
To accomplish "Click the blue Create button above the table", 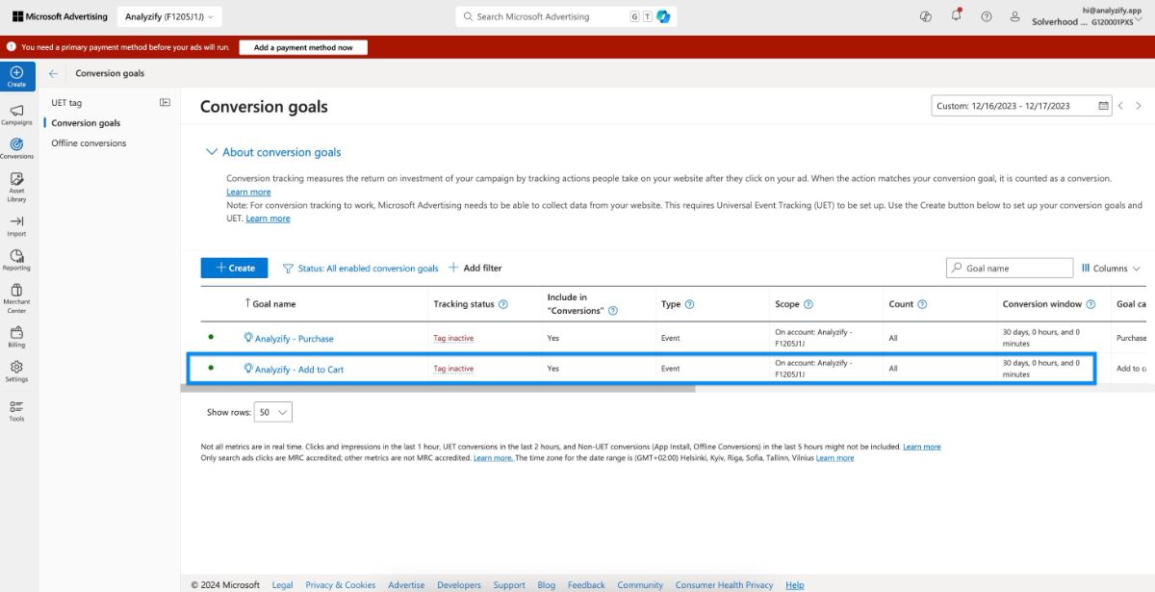I will 234,269.
